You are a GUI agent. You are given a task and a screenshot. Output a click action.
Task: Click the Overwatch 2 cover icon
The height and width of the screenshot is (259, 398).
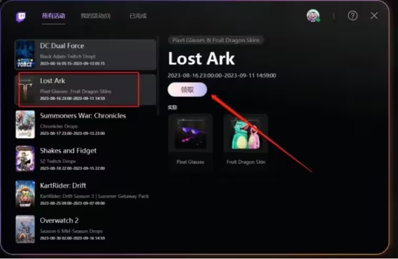coord(25,229)
